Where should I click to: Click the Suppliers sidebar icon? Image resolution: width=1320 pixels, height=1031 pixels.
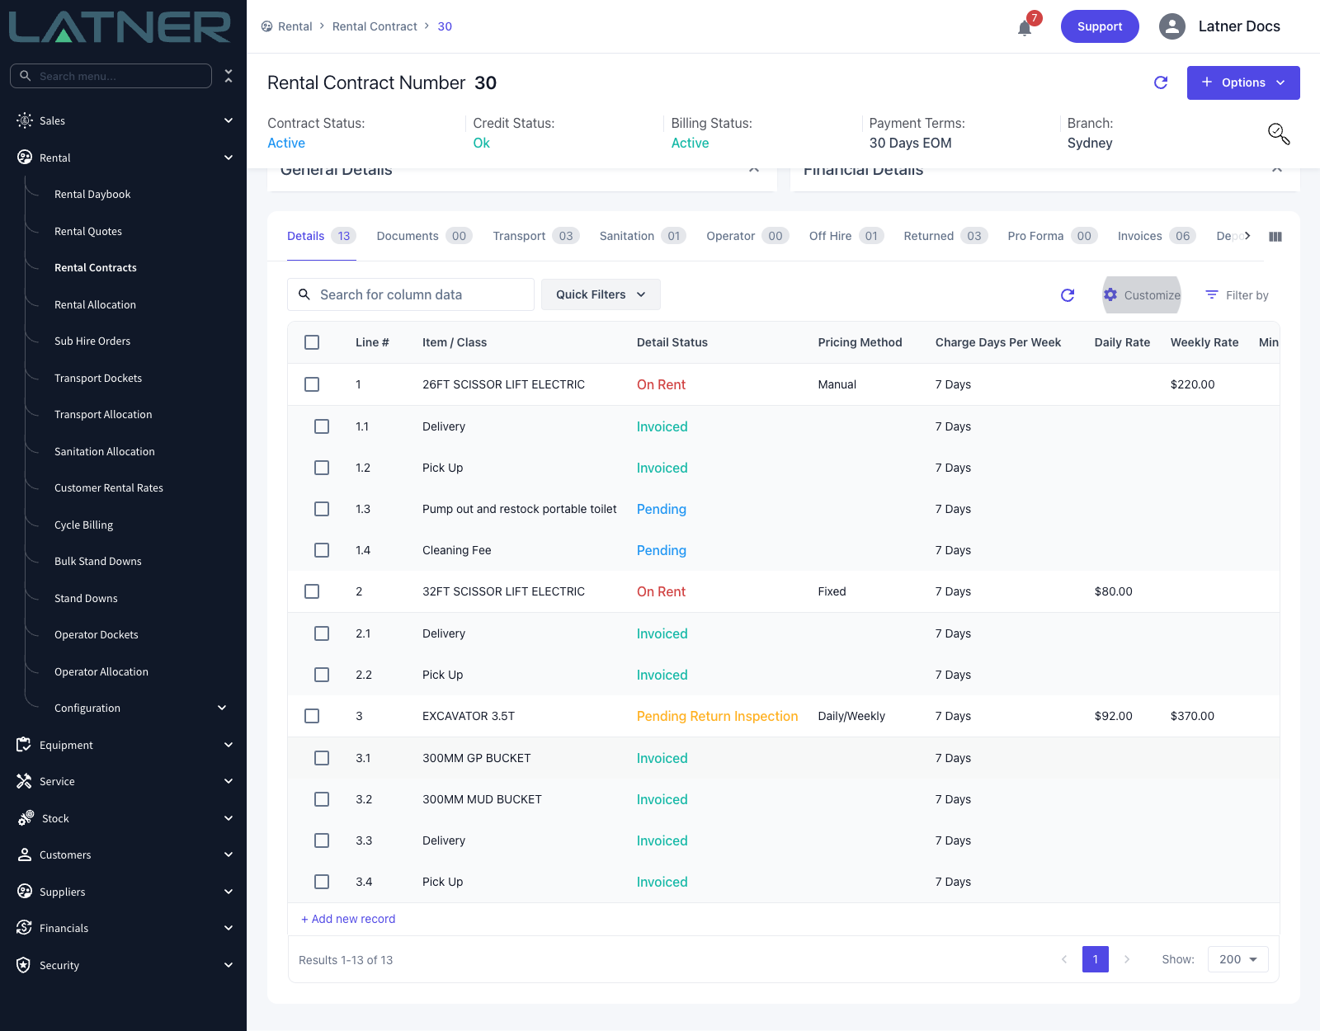(24, 892)
